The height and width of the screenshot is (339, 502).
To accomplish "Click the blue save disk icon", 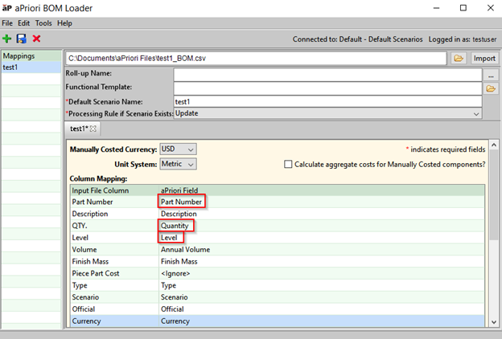I will pos(22,39).
